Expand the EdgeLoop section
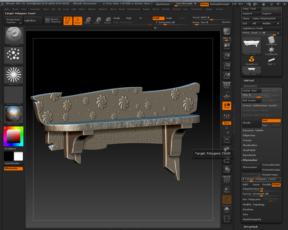Viewport: 288px width, 230px height. click(x=249, y=135)
